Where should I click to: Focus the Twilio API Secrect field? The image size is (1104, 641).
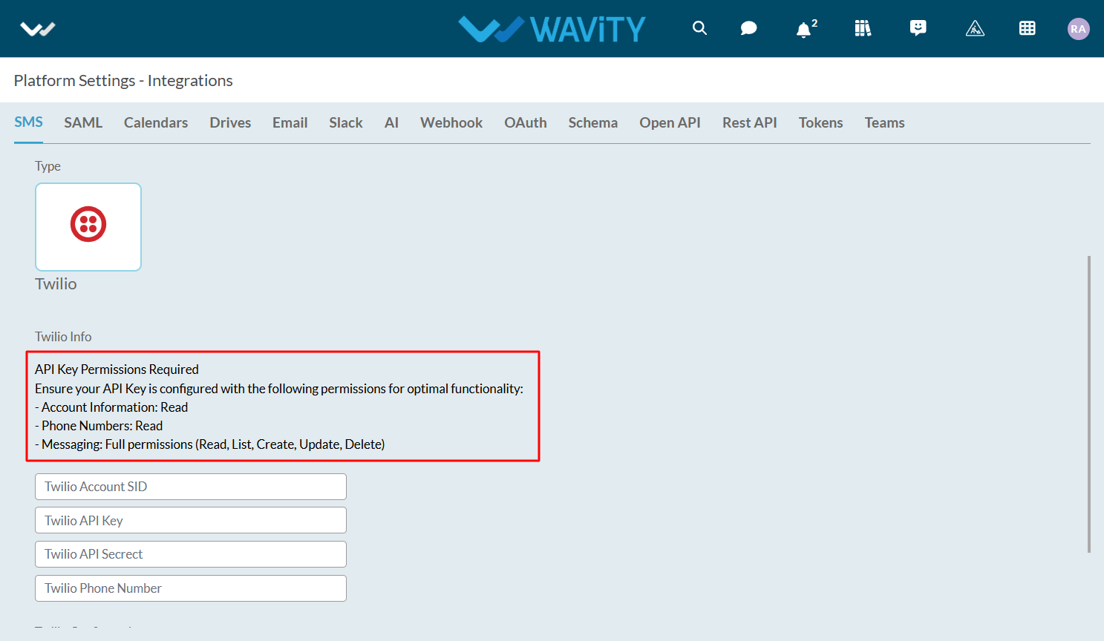point(191,554)
